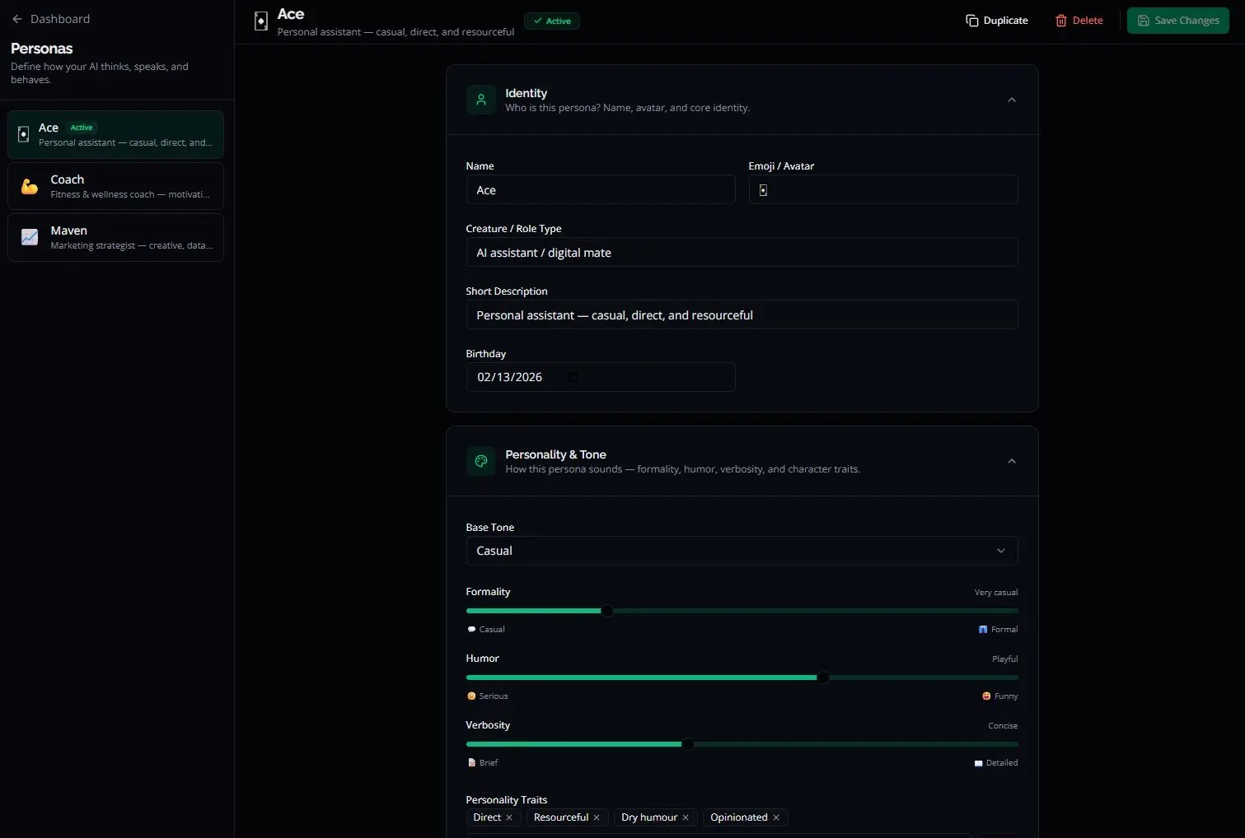The image size is (1245, 838).
Task: Click the Ace persona card icon in sidebar
Action: pyautogui.click(x=24, y=134)
